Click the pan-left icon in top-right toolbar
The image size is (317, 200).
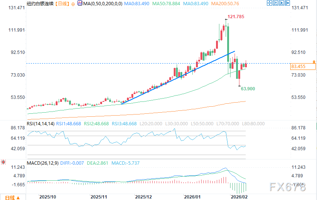coord(275,3)
